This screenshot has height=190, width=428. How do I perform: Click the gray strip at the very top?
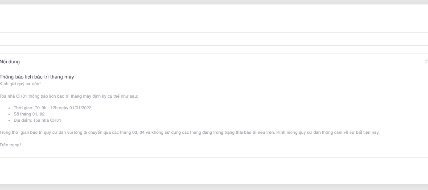(214, 2)
